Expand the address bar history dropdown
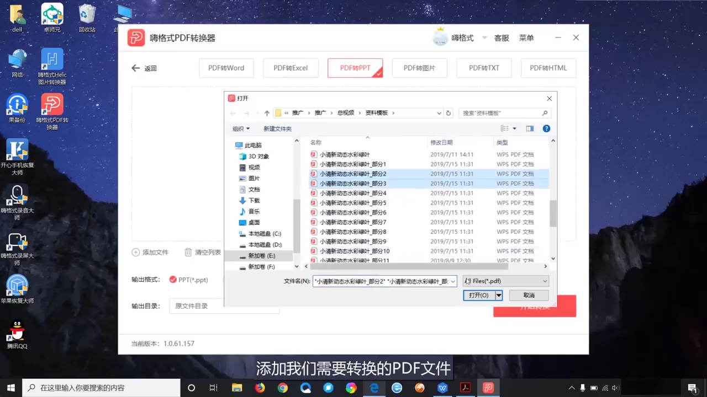Viewport: 707px width, 397px height. point(439,113)
